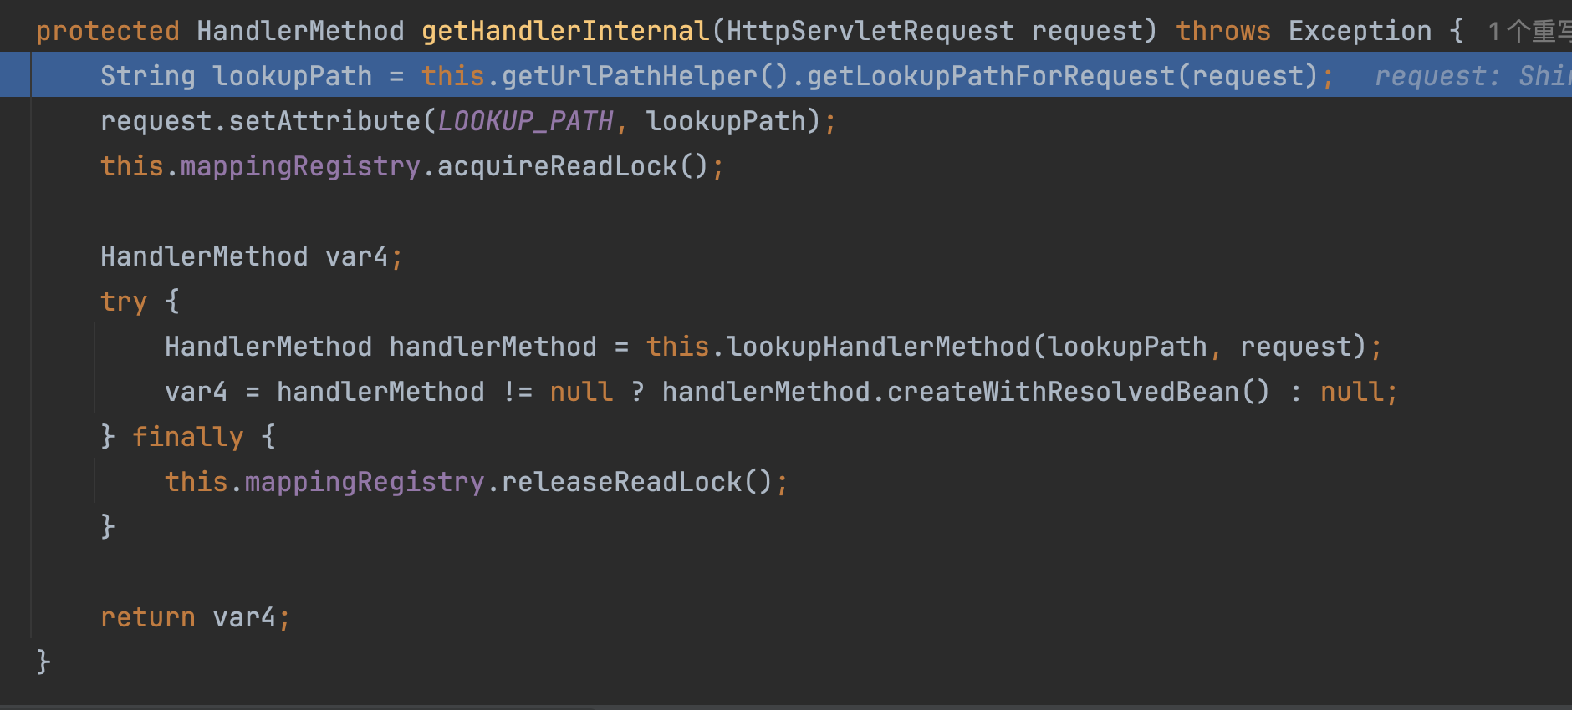
Task: Click the Exception type after throws
Action: point(1360,31)
